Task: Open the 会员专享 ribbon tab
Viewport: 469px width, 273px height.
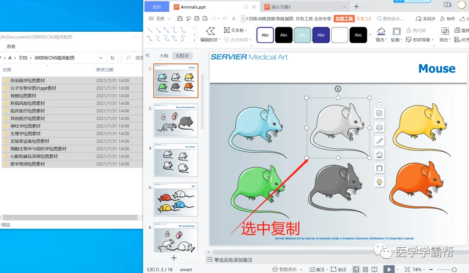Action: (322, 19)
